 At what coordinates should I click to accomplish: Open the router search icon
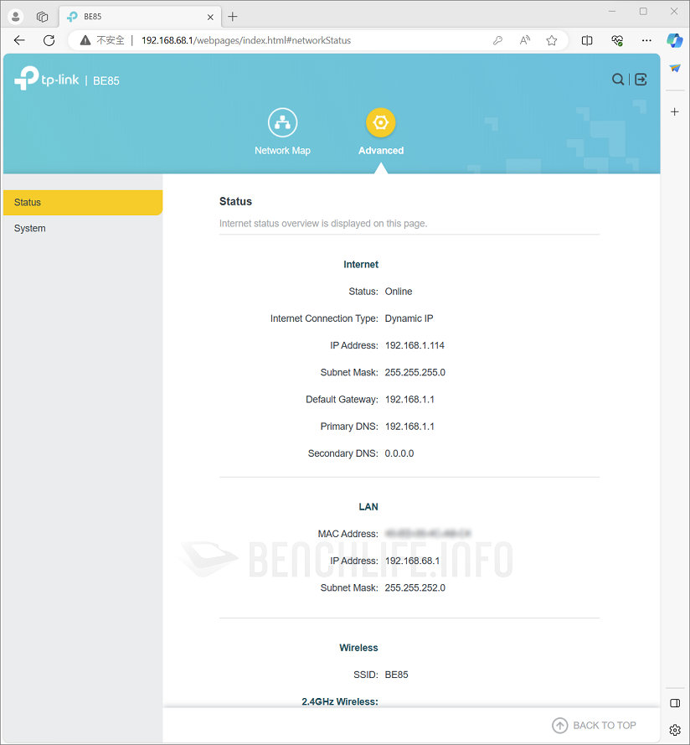click(x=618, y=79)
